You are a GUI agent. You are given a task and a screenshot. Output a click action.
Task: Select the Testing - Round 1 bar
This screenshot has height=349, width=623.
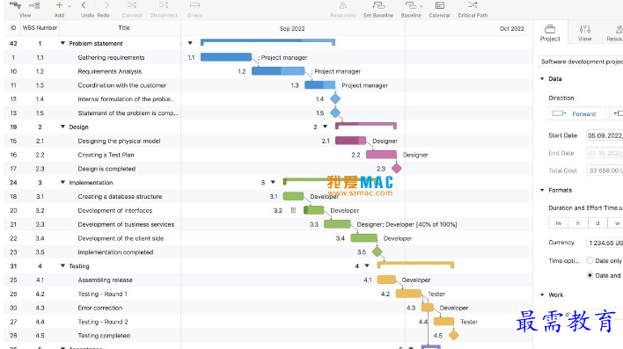tap(408, 294)
